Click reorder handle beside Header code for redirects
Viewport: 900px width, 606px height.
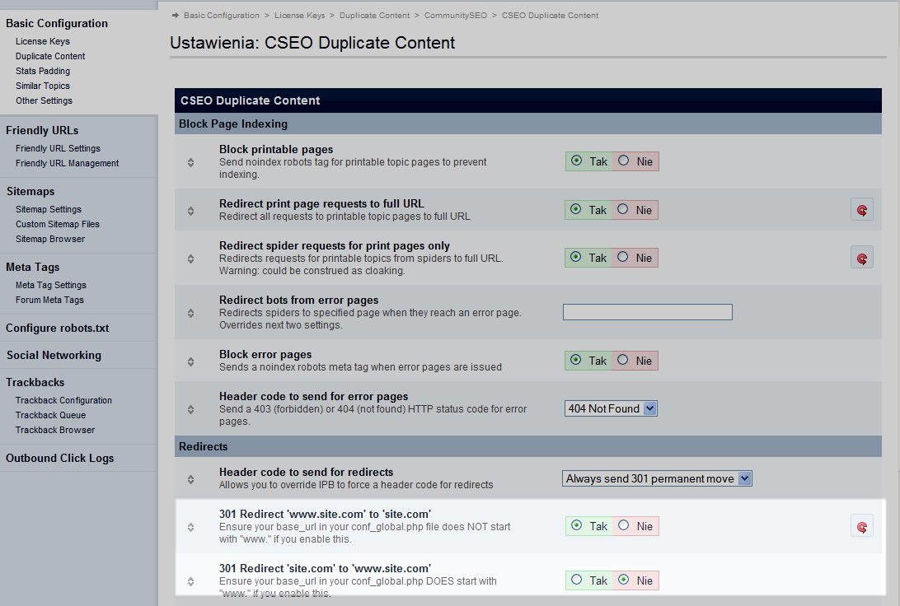point(190,479)
